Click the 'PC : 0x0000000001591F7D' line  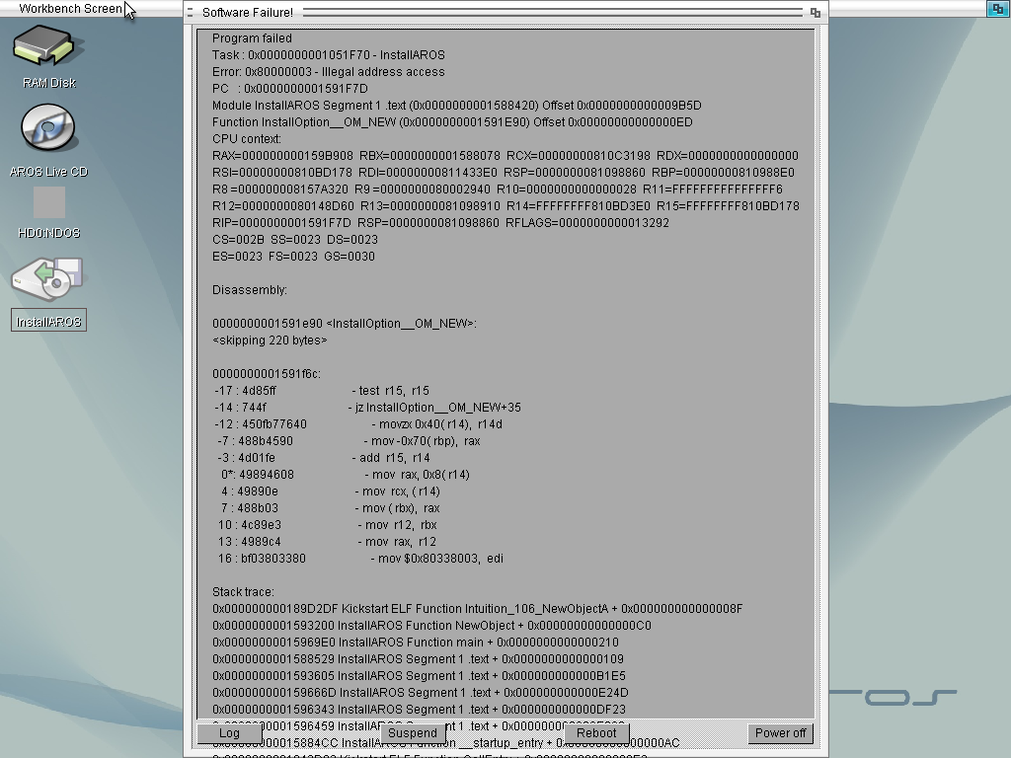click(290, 88)
